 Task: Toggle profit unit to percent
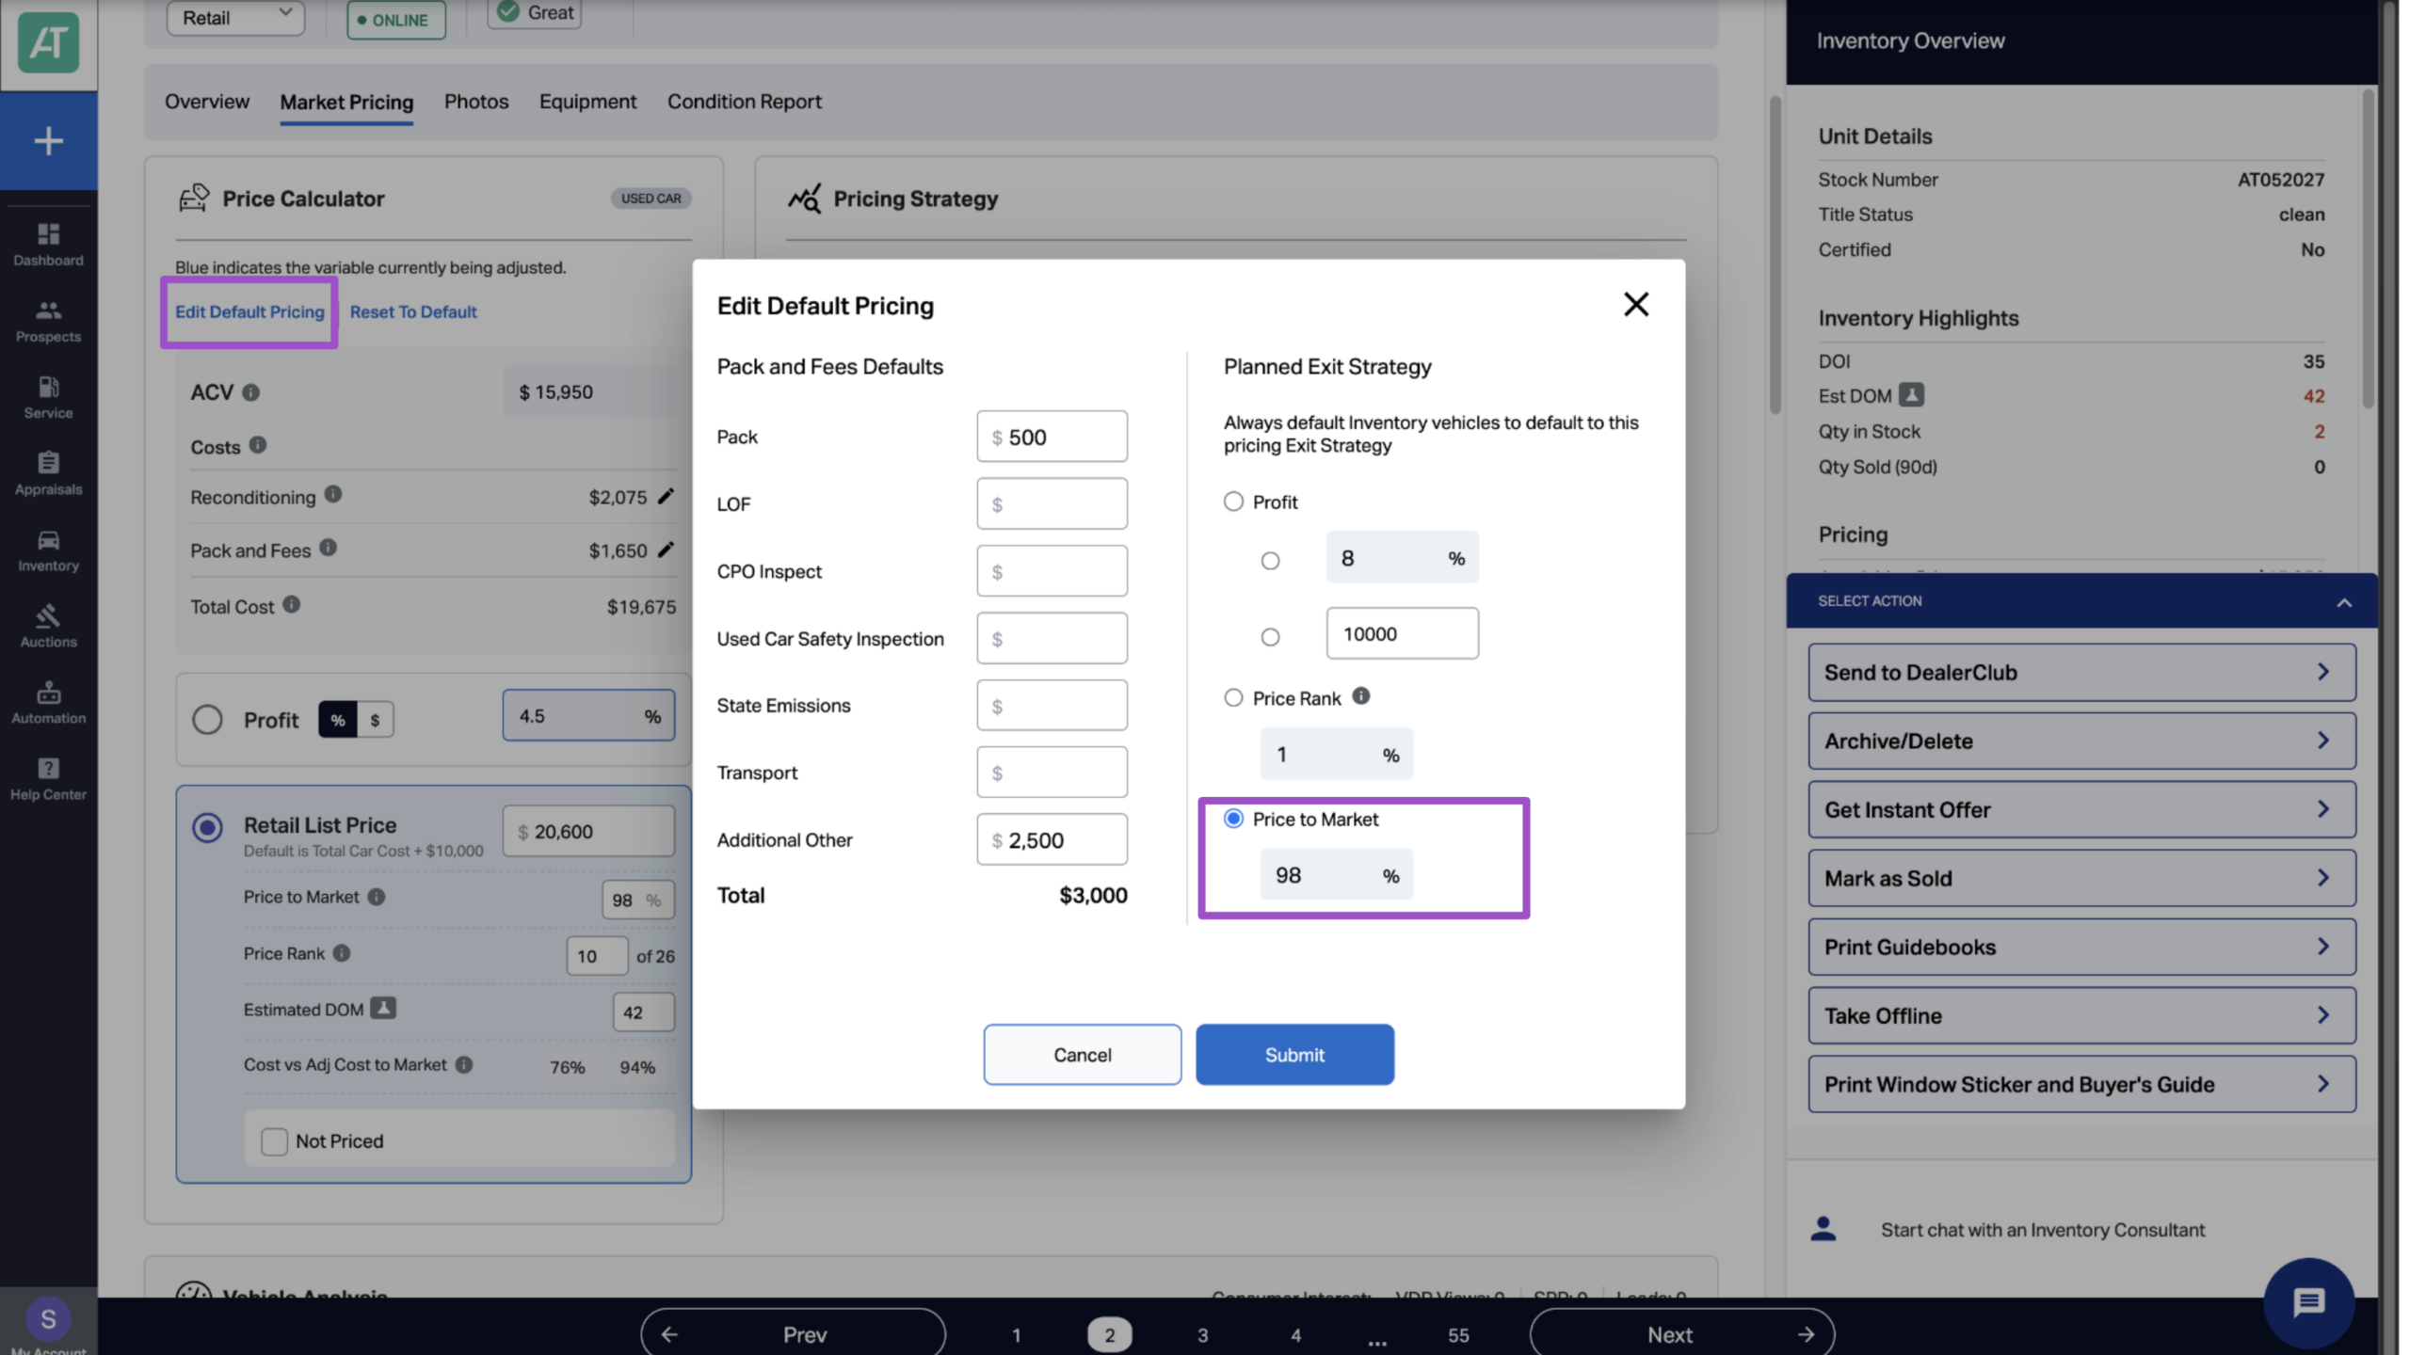point(338,720)
